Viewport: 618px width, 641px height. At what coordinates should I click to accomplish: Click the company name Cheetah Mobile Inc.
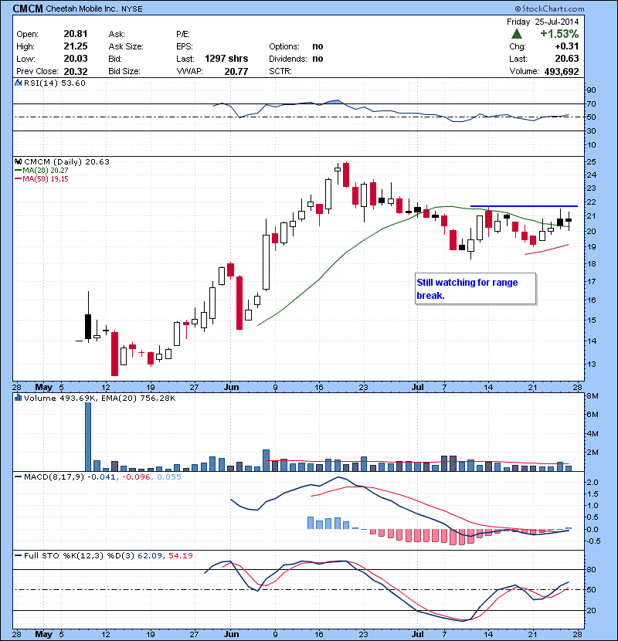pos(81,9)
